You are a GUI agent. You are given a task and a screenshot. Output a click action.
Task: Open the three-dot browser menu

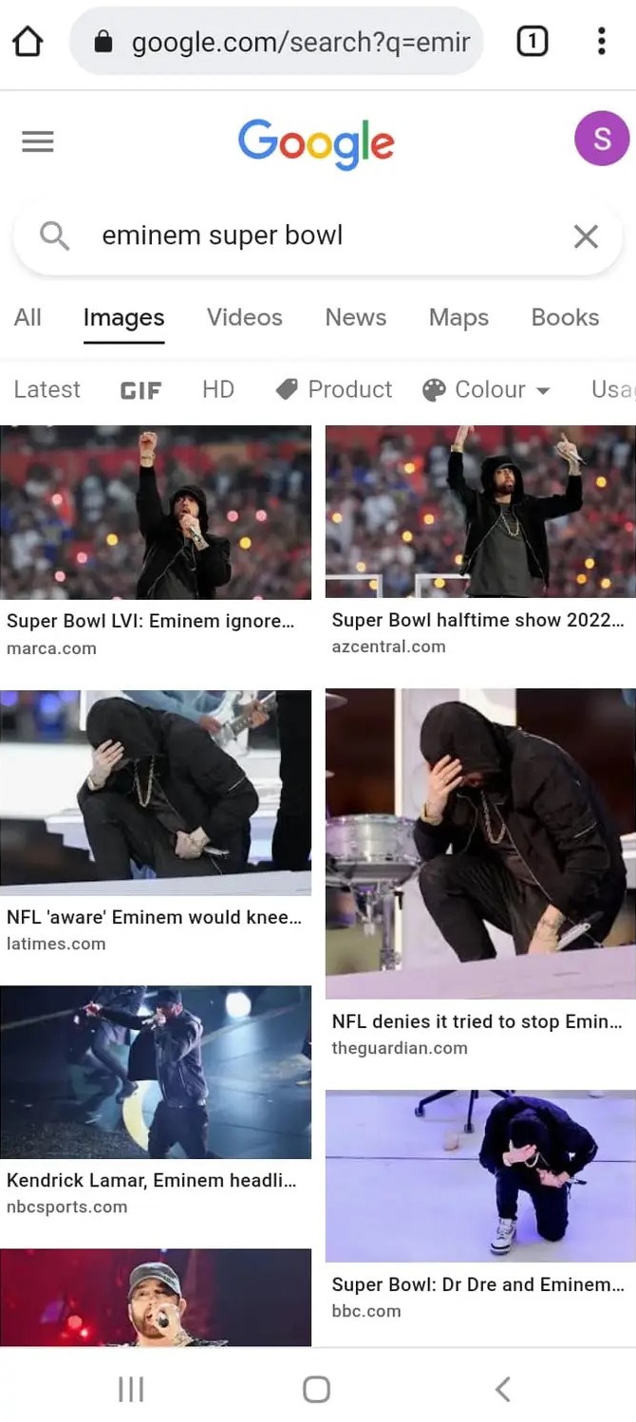[601, 41]
